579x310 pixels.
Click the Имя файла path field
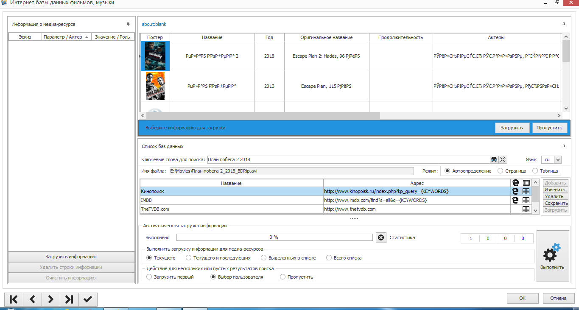(x=291, y=171)
